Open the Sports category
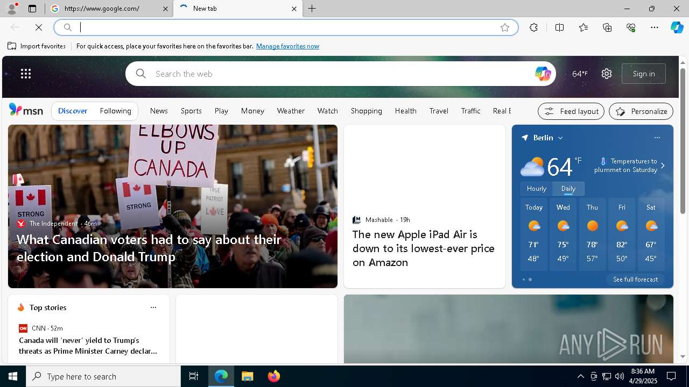 (x=191, y=111)
